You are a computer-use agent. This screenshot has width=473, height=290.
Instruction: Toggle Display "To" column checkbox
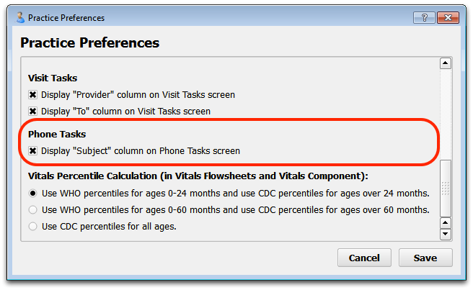(33, 112)
